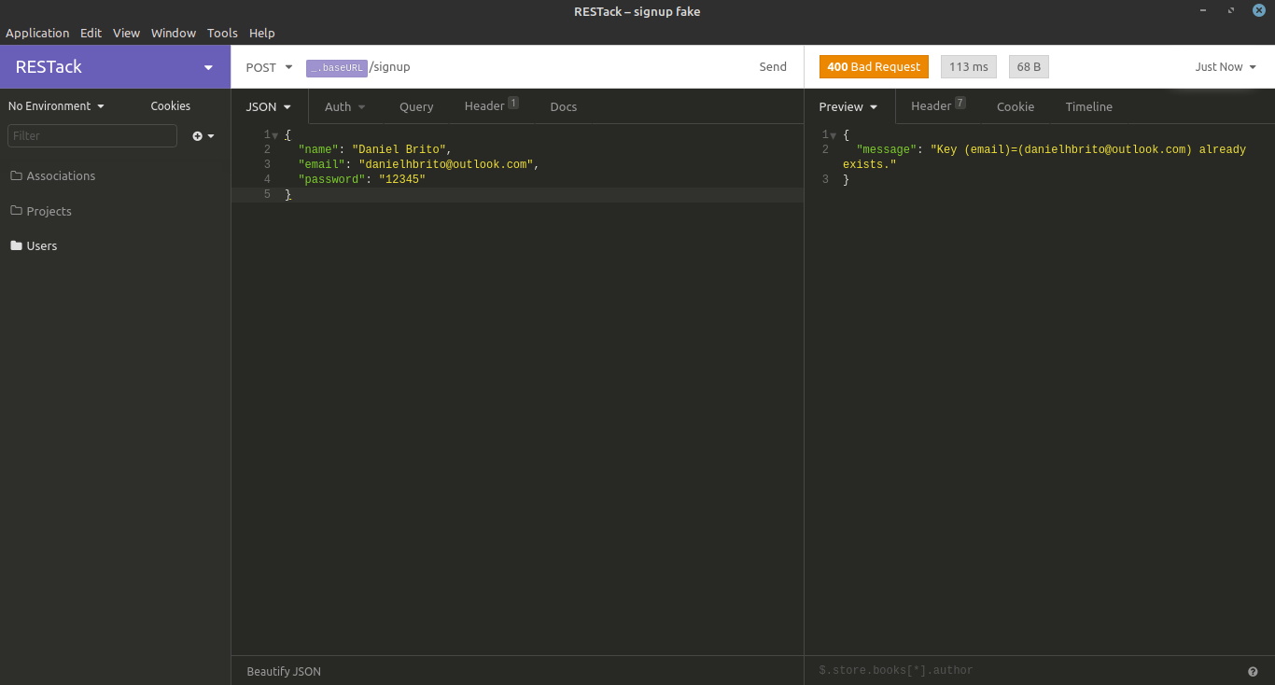
Task: Open the Tools menu
Action: (222, 33)
